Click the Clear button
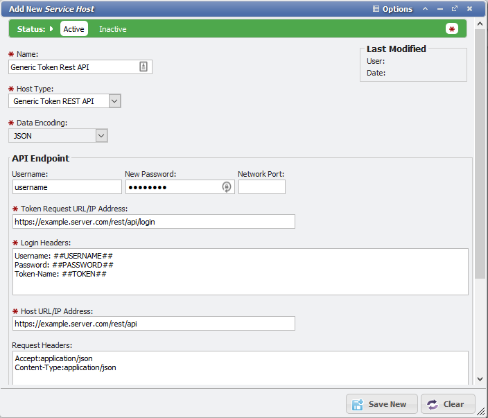Screen dimensions: 488x418 [x=448, y=404]
